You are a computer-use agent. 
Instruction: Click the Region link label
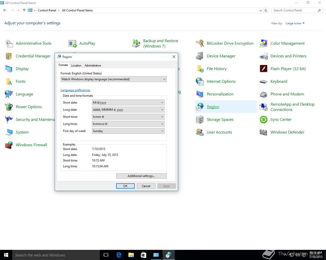[x=213, y=107]
